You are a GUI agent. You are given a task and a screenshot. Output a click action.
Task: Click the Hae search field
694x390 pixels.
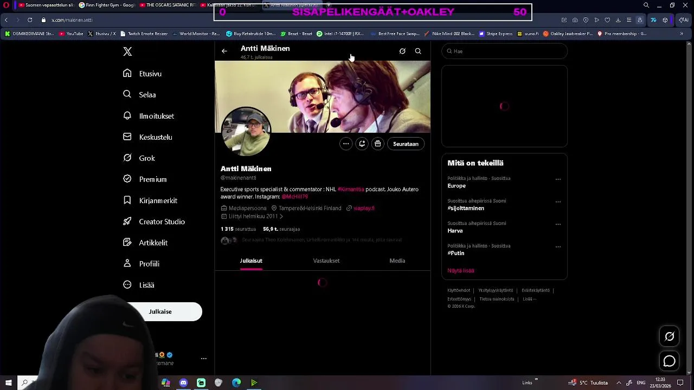click(x=504, y=51)
